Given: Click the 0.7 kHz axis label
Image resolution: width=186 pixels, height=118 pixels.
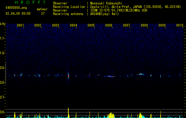Looking at the screenshot, I should pyautogui.click(x=2, y=97).
